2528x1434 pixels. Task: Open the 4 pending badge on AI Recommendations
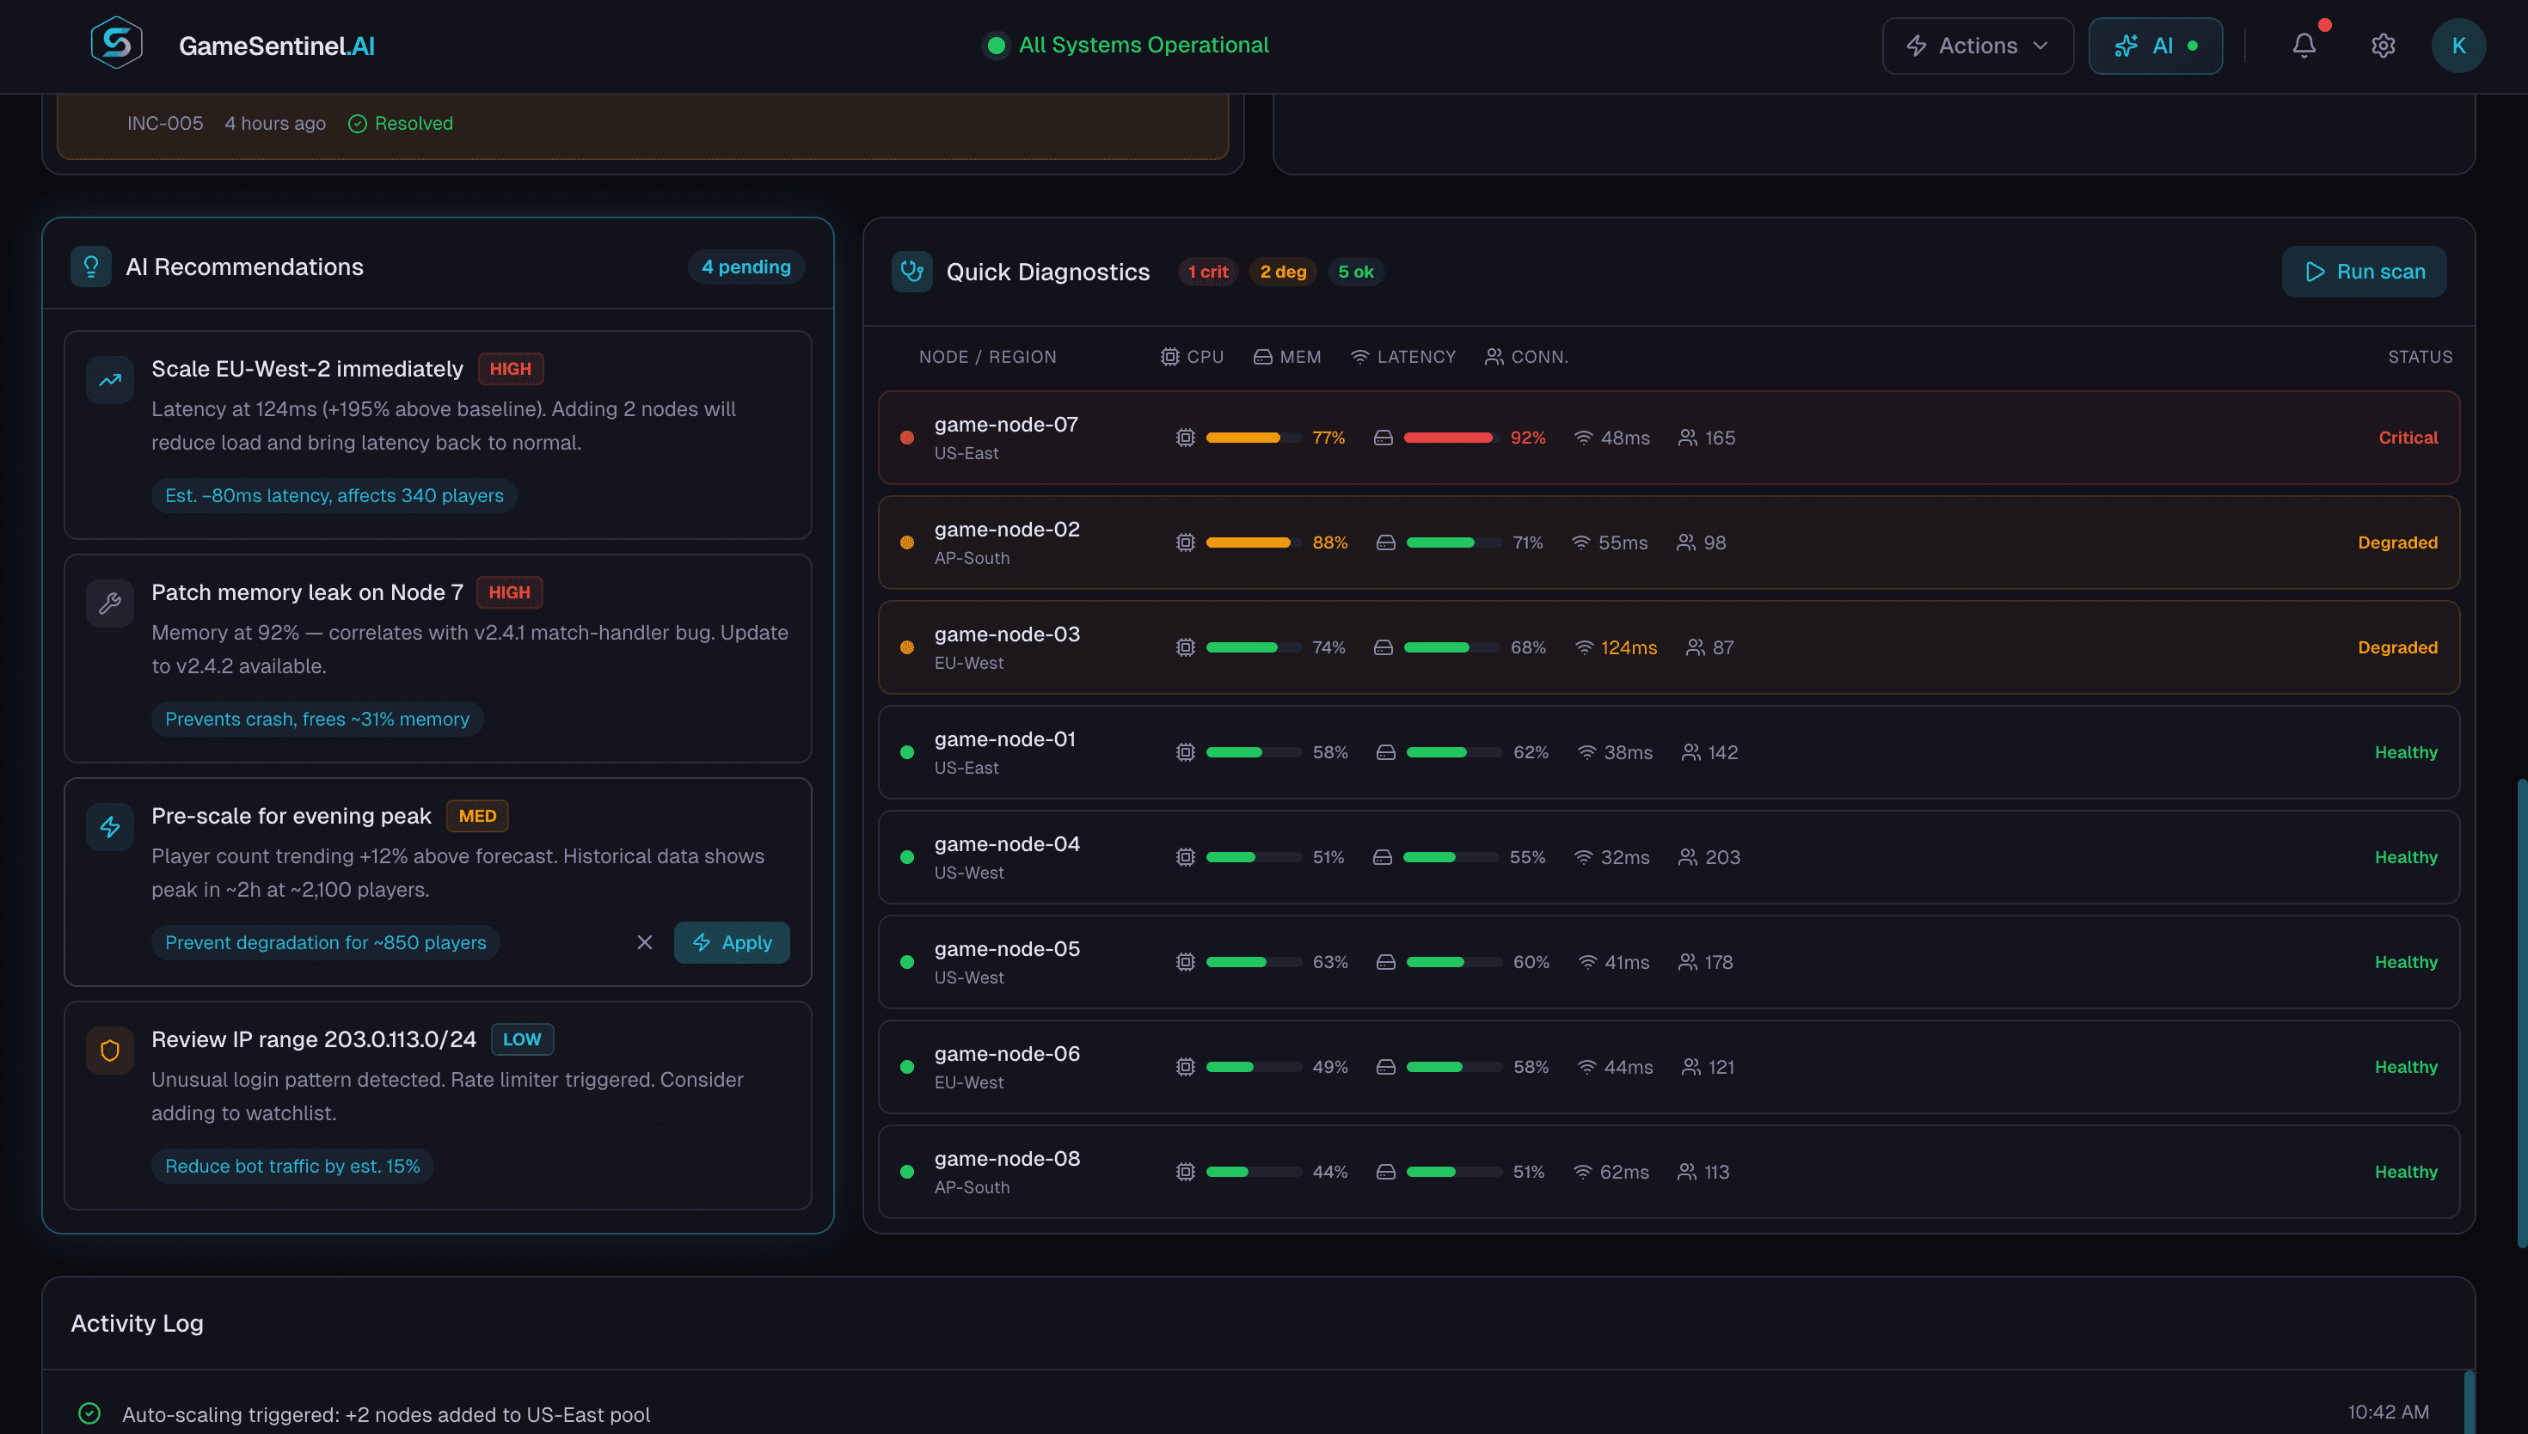pos(746,266)
